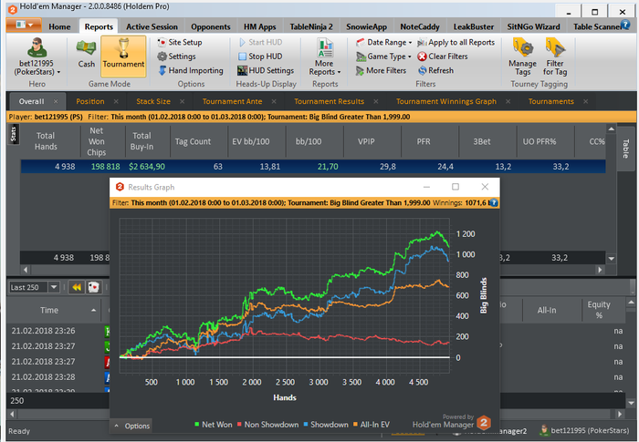Click the playing cards replayer icon
Viewport: 639px width, 442px height.
pyautogui.click(x=94, y=287)
